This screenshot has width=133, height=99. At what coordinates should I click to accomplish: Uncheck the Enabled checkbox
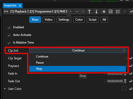pyautogui.click(x=9, y=27)
